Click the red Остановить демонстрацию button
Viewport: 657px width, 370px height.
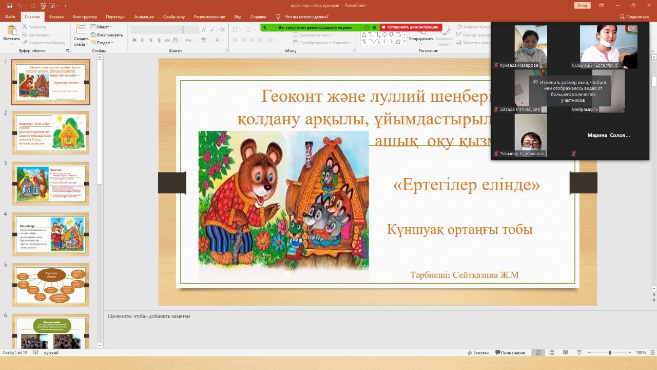pos(410,27)
